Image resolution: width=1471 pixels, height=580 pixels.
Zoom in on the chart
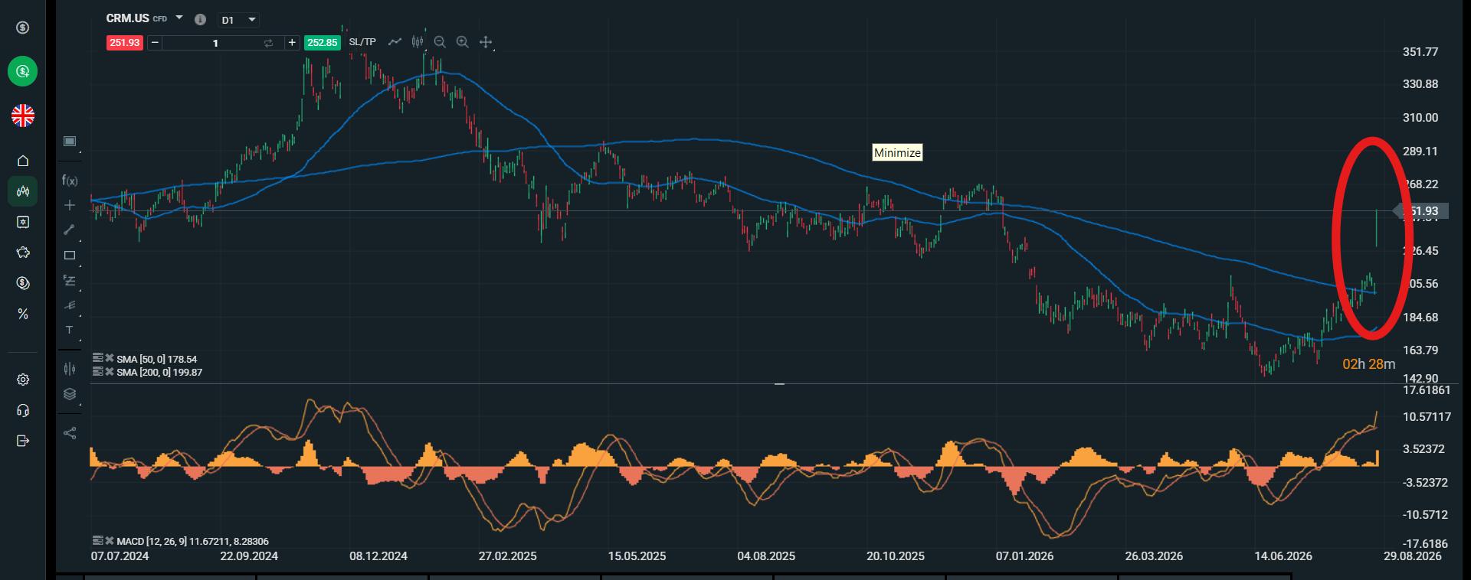463,42
